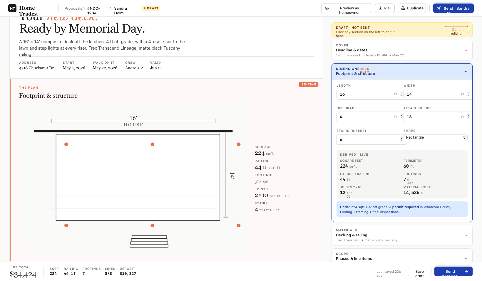482x281 pixels.
Task: Click the start date May 4, 2026
Action: click(74, 68)
